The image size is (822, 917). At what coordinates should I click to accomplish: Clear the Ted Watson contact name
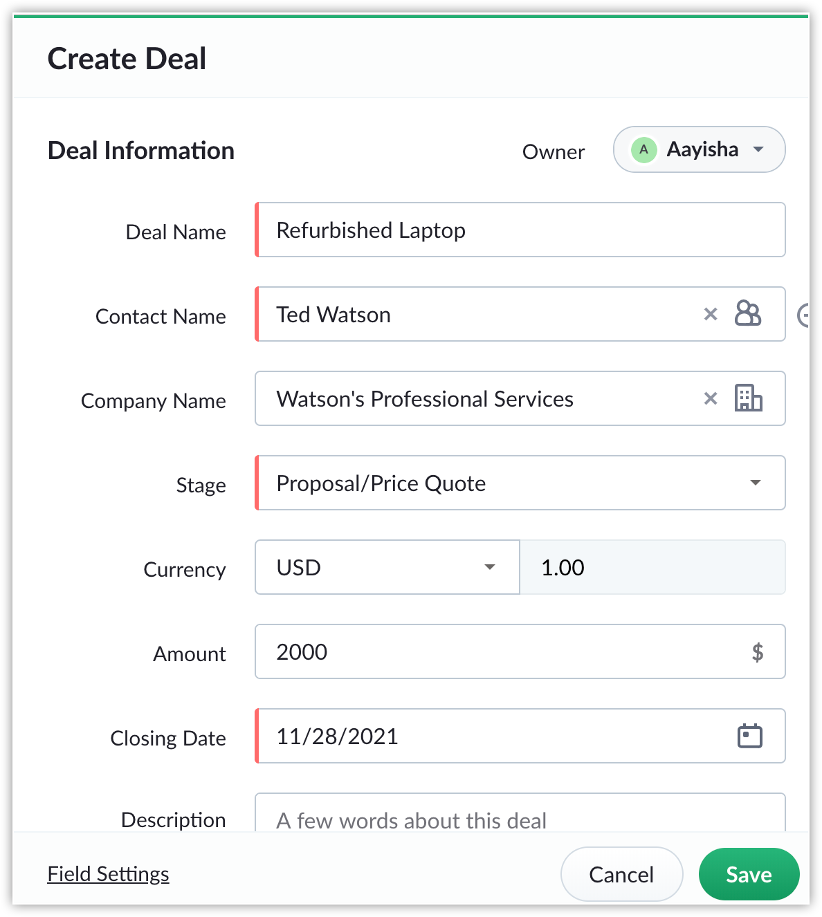point(711,315)
